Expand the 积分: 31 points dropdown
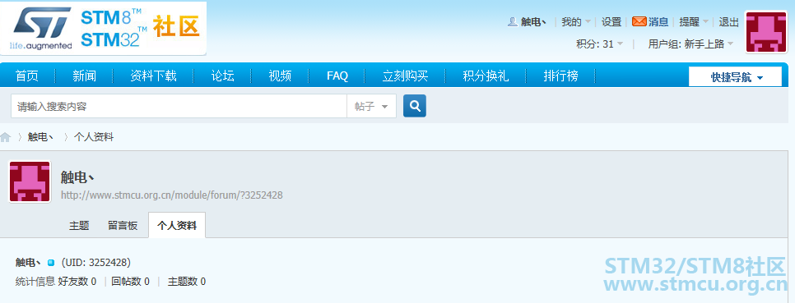Image resolution: width=795 pixels, height=303 pixels. (600, 44)
